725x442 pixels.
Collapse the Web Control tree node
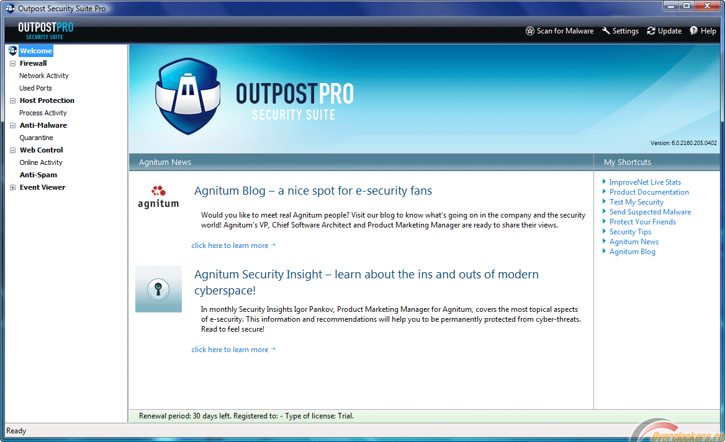[12, 151]
